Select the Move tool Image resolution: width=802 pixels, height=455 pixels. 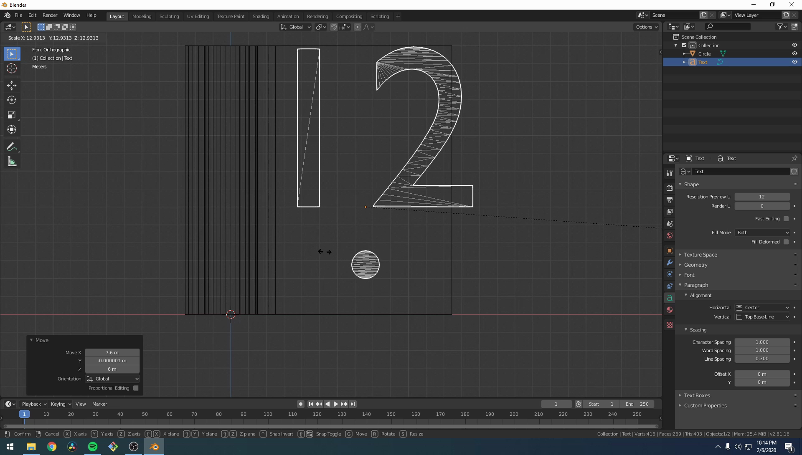12,86
